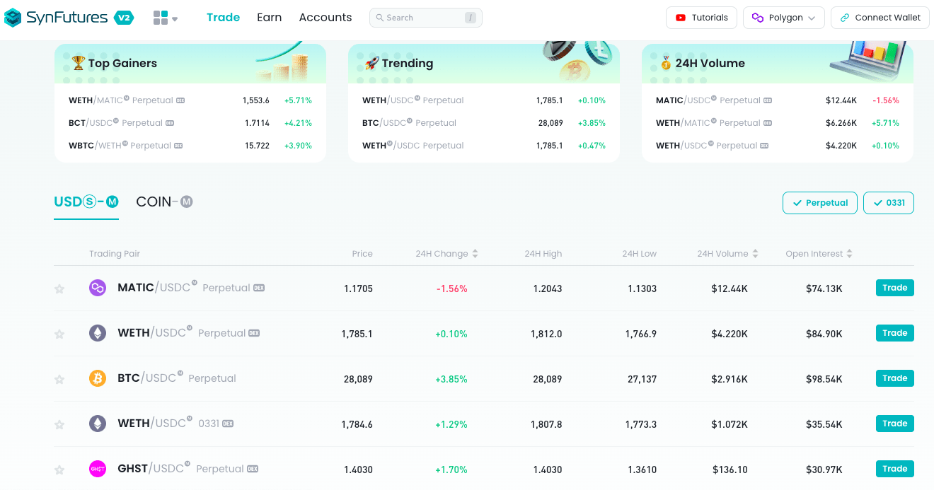
Task: Click the 24H High column header
Action: (543, 254)
